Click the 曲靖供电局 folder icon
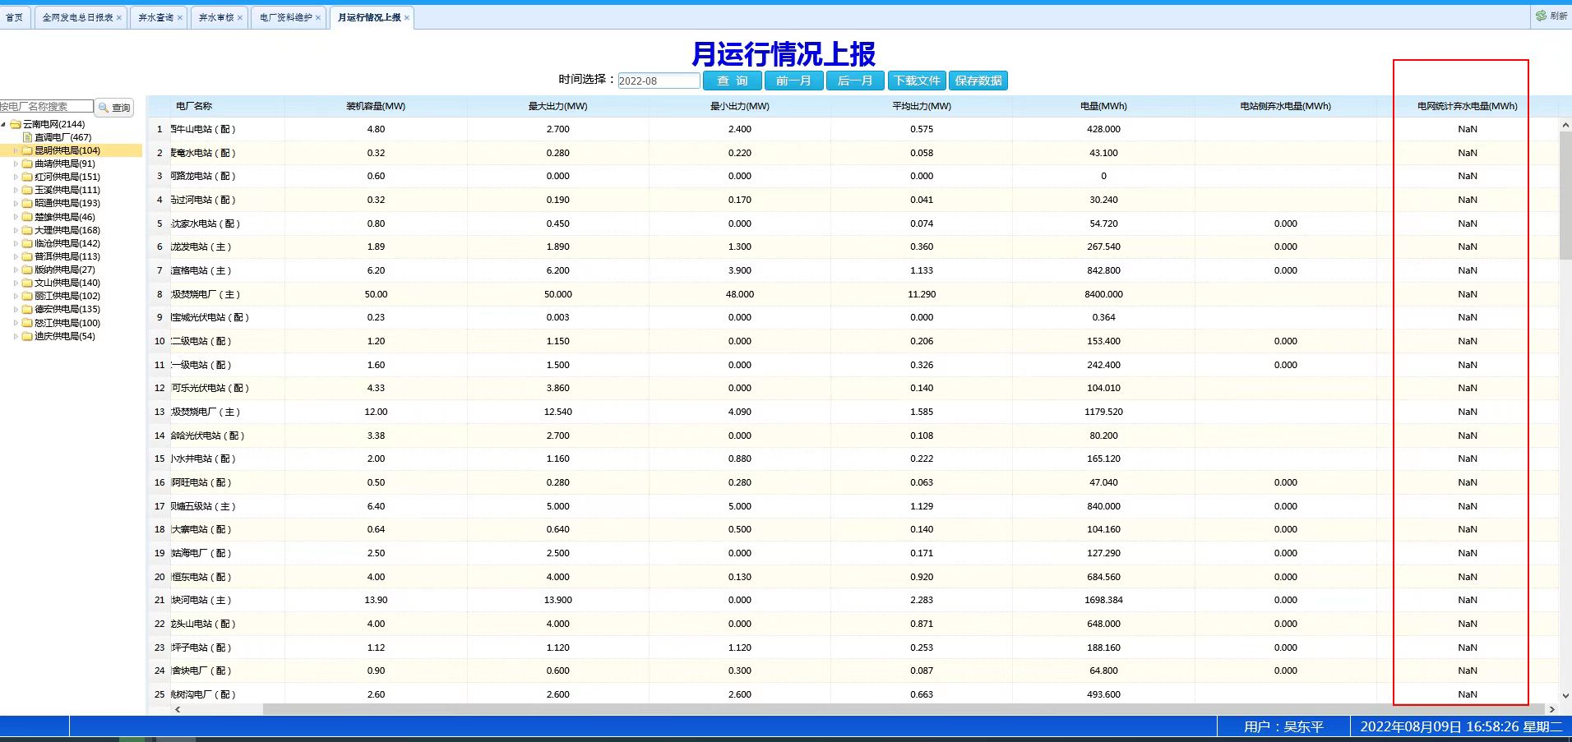Image resolution: width=1572 pixels, height=742 pixels. pyautogui.click(x=27, y=164)
